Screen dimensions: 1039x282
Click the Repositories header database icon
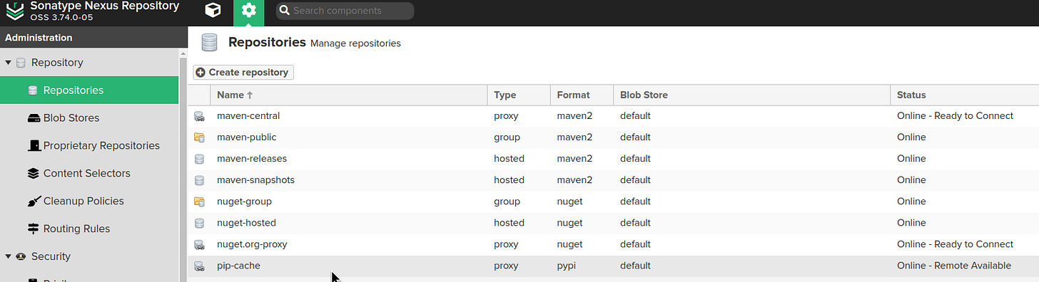(x=209, y=43)
